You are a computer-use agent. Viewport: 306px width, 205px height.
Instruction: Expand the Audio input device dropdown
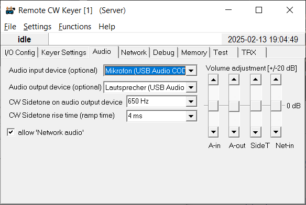pyautogui.click(x=191, y=71)
